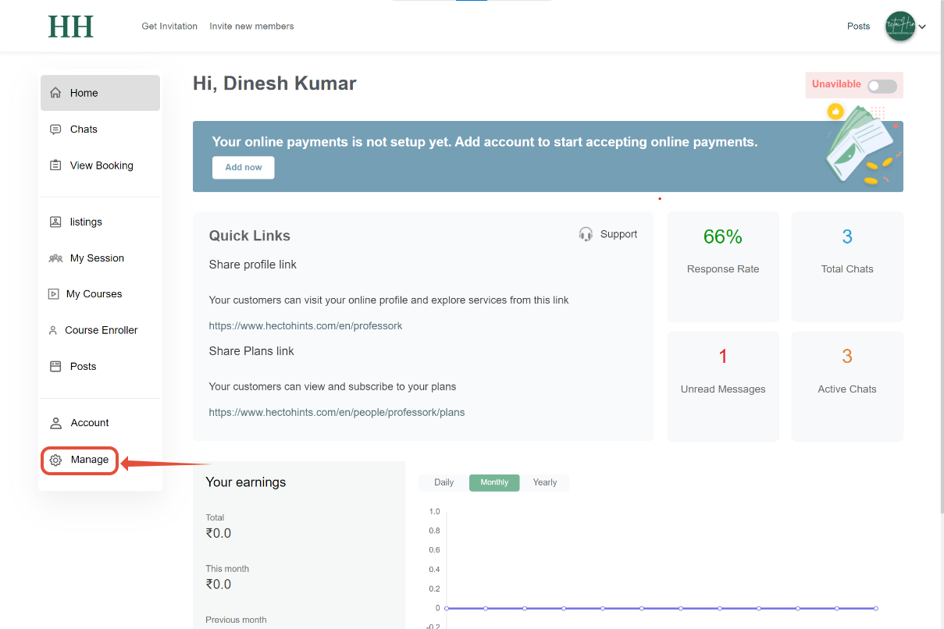The width and height of the screenshot is (944, 629).
Task: Open the Posts link in the header
Action: (858, 27)
